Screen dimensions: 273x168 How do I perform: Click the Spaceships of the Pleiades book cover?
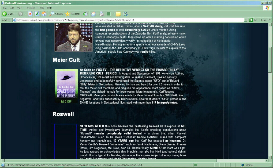tap(66, 86)
